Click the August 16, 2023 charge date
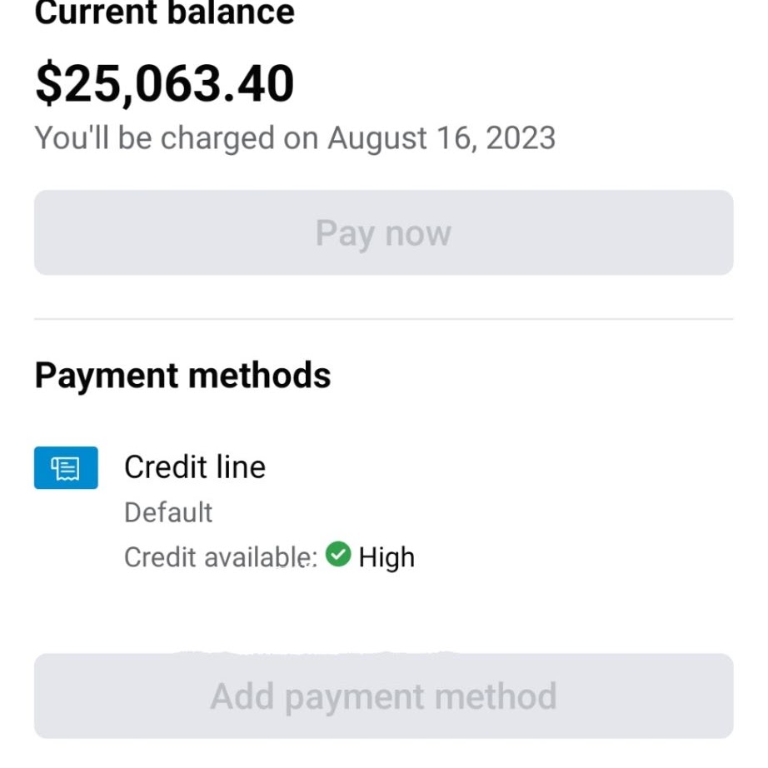Viewport: 768px width, 768px height. click(441, 137)
